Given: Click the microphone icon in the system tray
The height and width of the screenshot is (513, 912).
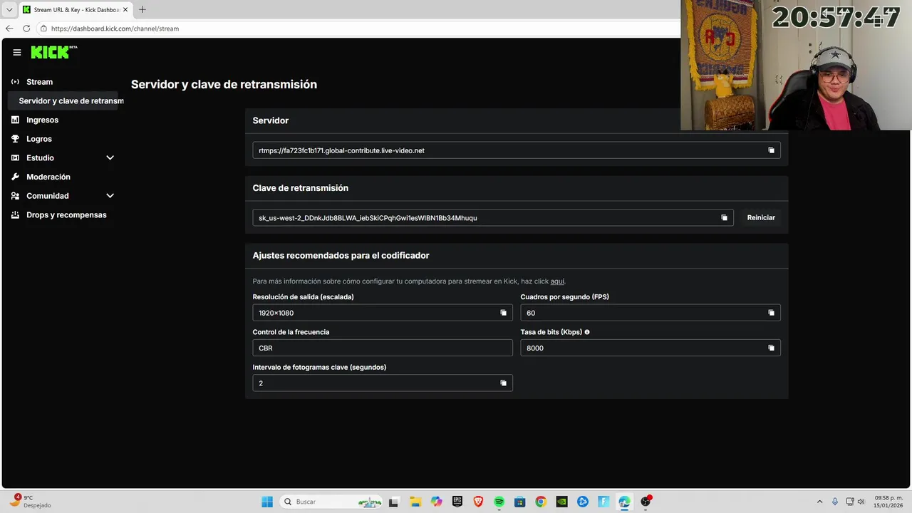Looking at the screenshot, I should (x=835, y=502).
